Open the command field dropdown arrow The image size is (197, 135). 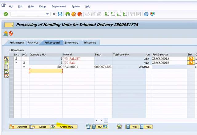point(48,14)
